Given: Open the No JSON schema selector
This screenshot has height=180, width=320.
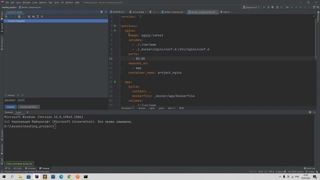Looking at the screenshot, I should pyautogui.click(x=295, y=171).
